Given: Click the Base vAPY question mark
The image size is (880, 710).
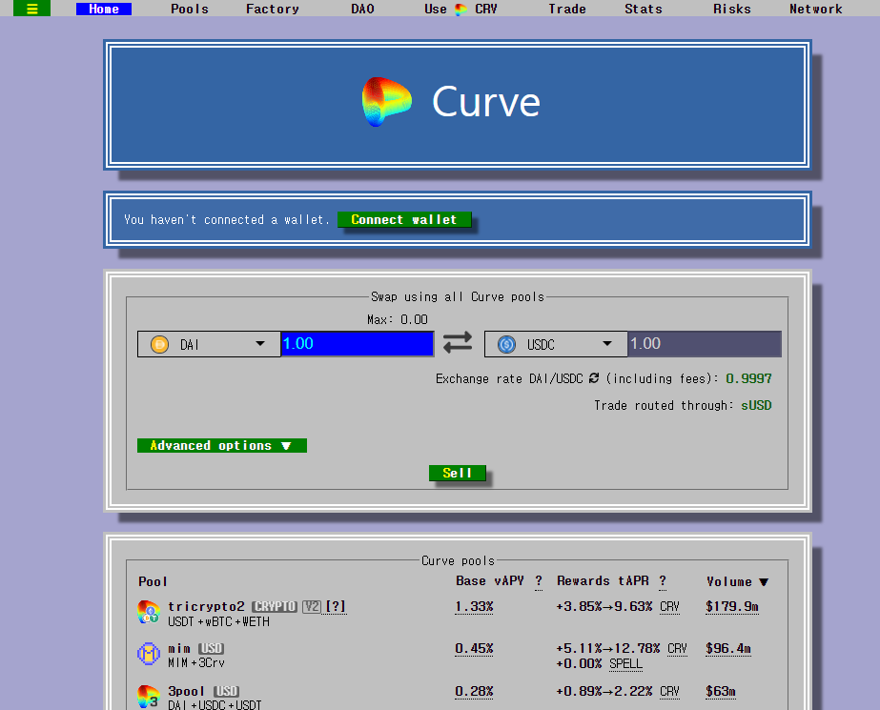Looking at the screenshot, I should click(x=539, y=581).
